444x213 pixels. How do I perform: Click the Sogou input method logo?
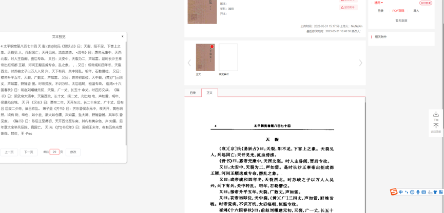click(393, 192)
